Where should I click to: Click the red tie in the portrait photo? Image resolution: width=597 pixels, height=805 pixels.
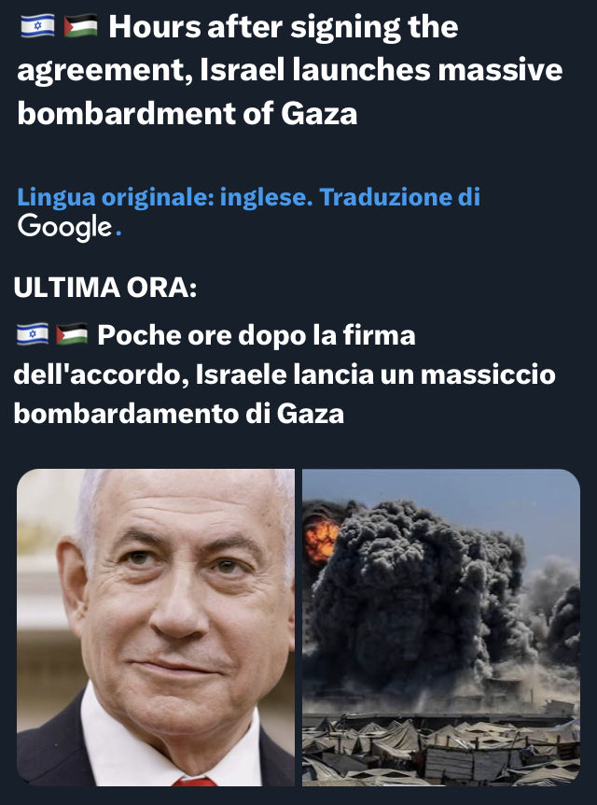(194, 782)
